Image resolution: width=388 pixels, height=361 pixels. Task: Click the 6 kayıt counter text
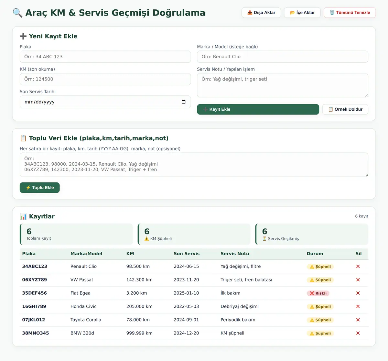pyautogui.click(x=361, y=216)
